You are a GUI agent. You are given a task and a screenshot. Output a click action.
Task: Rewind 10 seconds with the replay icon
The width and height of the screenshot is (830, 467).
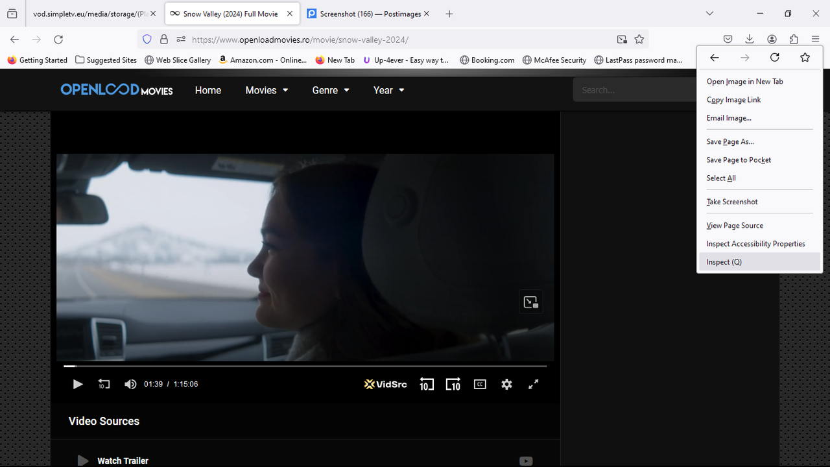tap(104, 384)
